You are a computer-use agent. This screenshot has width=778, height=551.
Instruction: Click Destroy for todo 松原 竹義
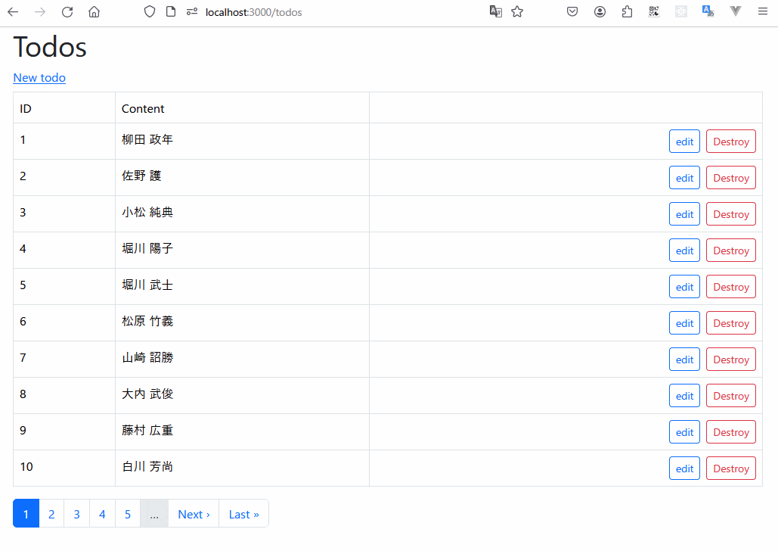[x=731, y=323]
